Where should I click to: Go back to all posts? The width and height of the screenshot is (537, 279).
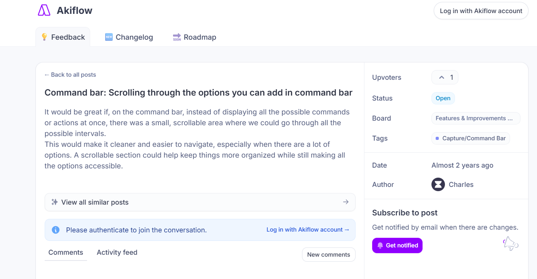point(70,75)
